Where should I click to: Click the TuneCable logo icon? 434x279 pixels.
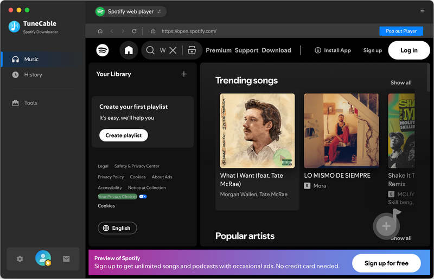point(14,27)
